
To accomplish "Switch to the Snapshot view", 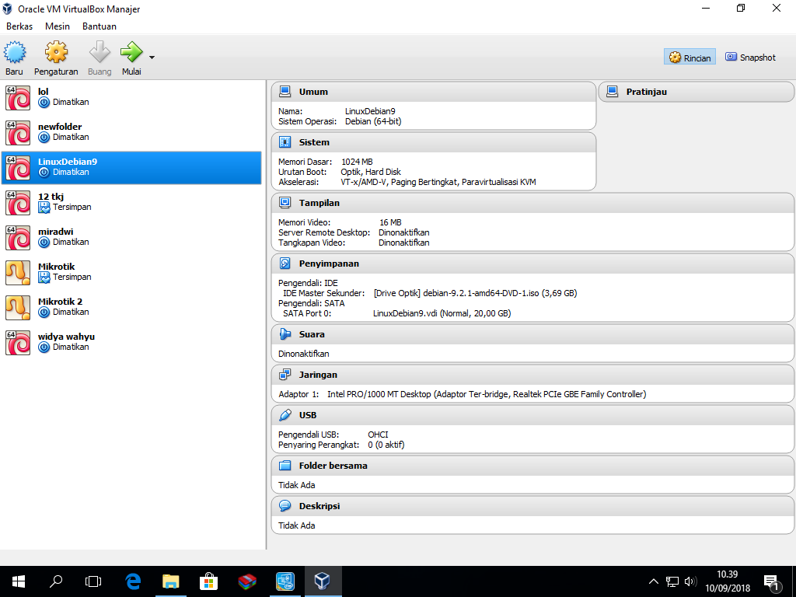I will (x=749, y=56).
